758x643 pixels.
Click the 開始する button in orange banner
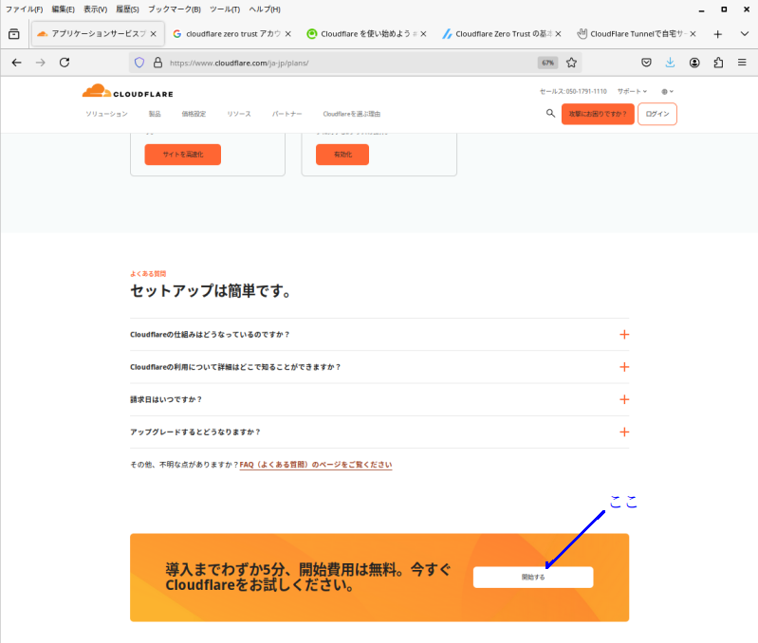point(533,578)
